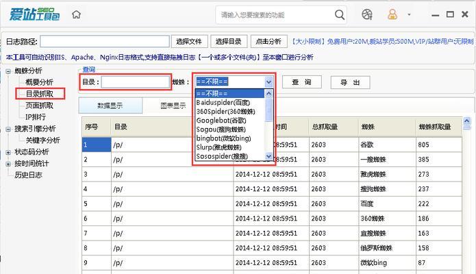Click the 爱站SEO工具包 logo

pos(34,14)
